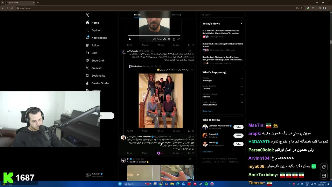This screenshot has width=332, height=187.
Task: Enter fullscreen on the video
Action: pyautogui.click(x=178, y=39)
